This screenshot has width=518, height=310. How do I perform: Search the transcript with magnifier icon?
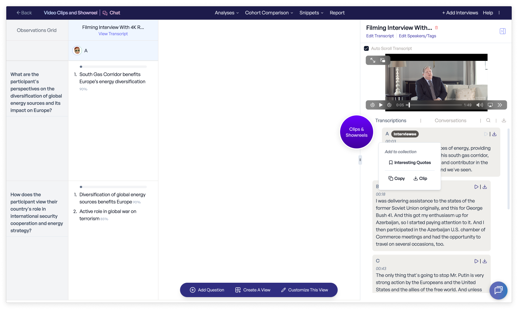click(x=488, y=121)
